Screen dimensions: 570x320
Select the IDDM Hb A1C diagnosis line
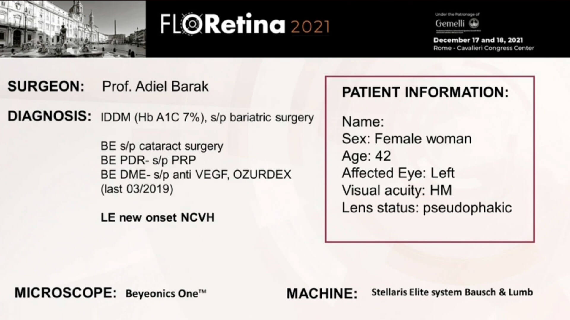207,118
